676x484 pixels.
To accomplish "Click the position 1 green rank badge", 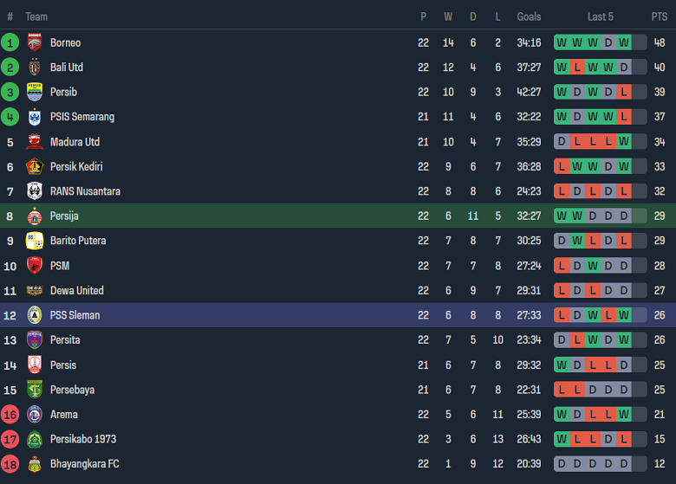I will pyautogui.click(x=10, y=42).
